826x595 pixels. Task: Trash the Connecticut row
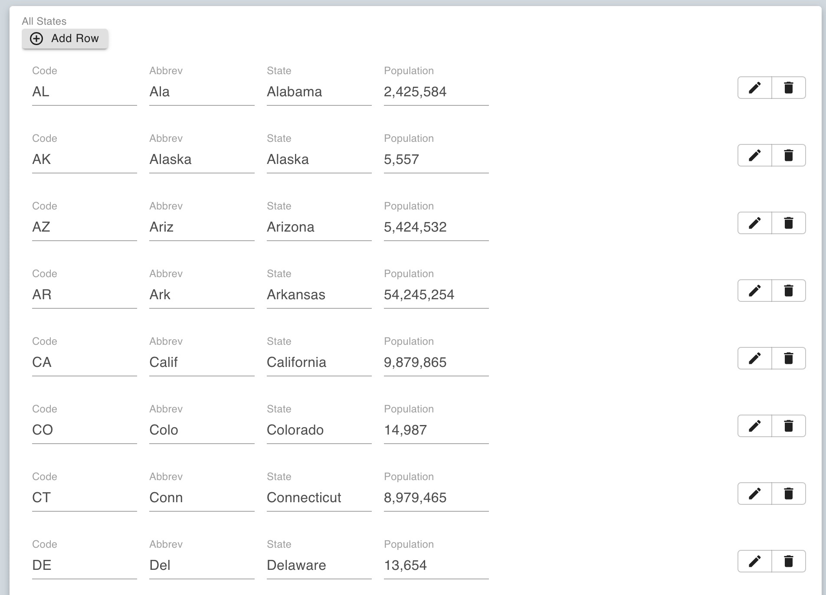789,494
